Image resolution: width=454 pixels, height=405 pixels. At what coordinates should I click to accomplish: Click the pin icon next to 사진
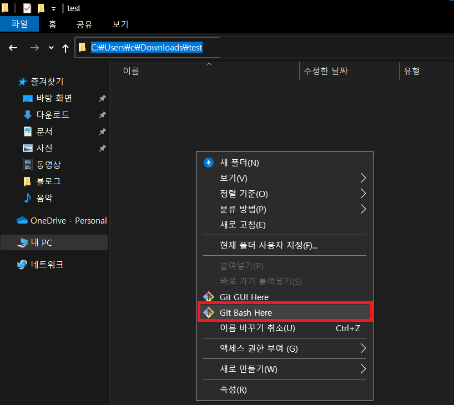pos(103,148)
